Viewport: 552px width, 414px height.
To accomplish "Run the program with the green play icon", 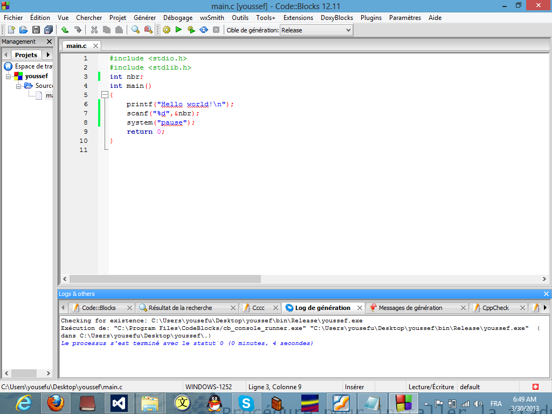I will click(x=179, y=30).
